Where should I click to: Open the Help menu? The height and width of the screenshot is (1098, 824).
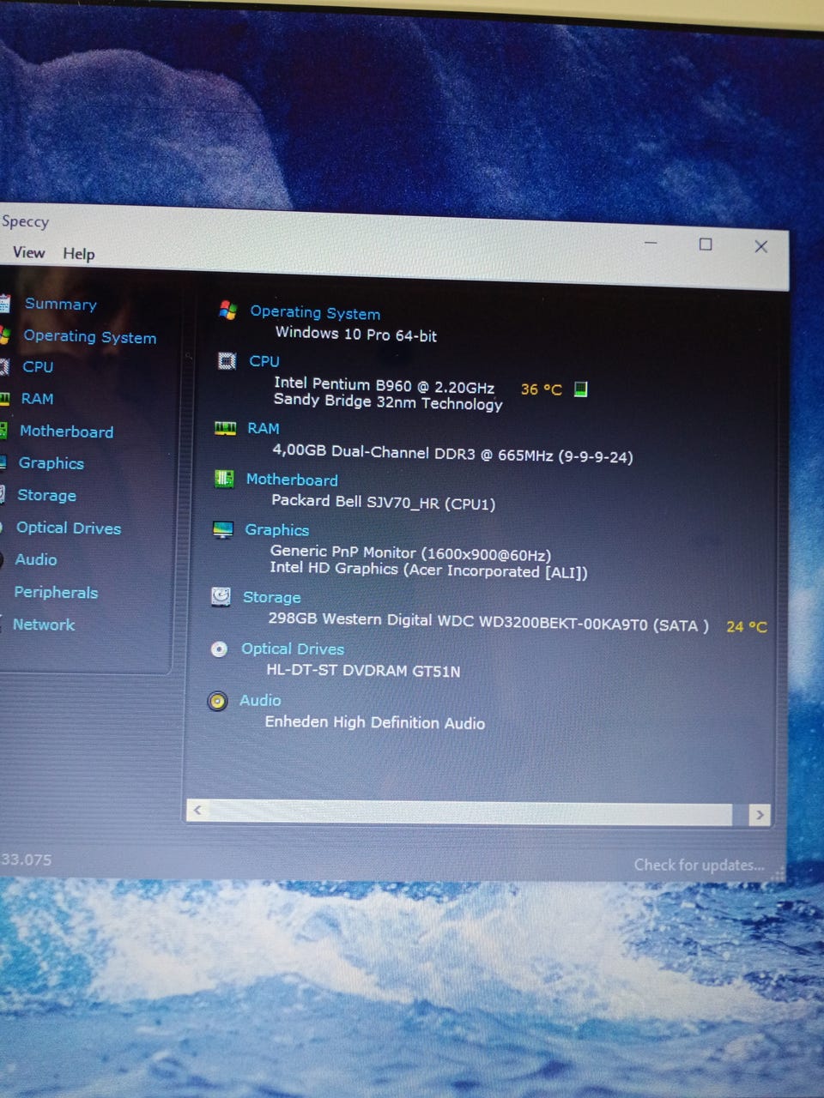click(79, 254)
